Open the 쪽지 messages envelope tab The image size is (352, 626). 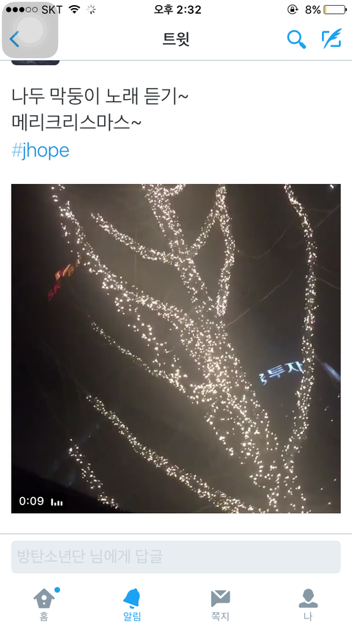pyautogui.click(x=220, y=605)
